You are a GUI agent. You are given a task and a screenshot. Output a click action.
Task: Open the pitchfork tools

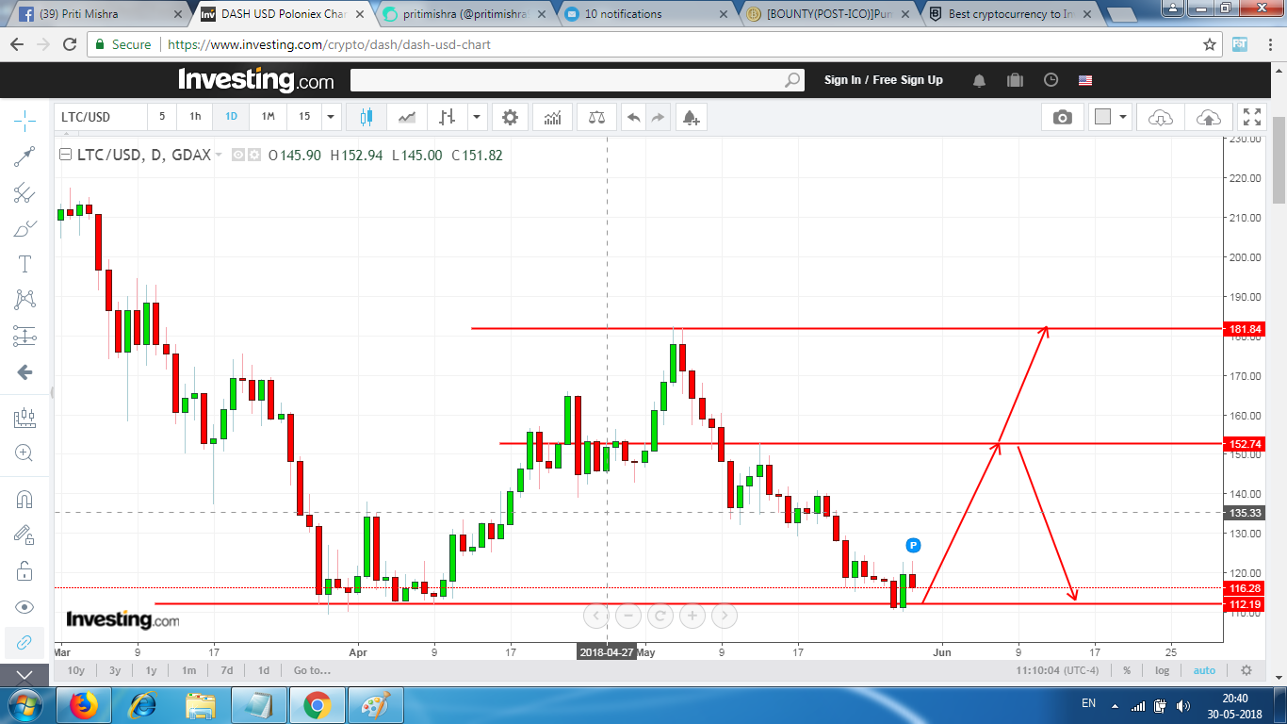24,193
